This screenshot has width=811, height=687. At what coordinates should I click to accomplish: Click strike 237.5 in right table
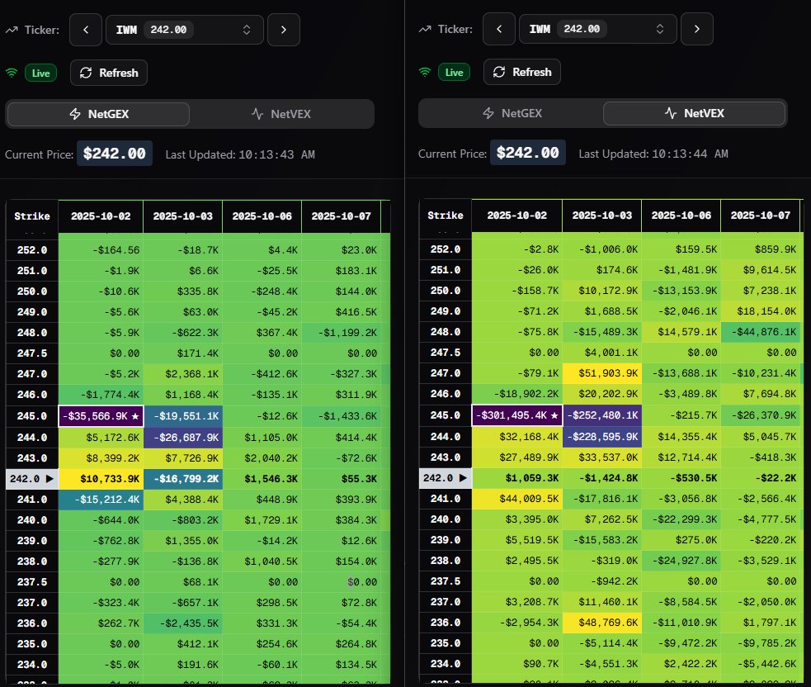(x=446, y=580)
